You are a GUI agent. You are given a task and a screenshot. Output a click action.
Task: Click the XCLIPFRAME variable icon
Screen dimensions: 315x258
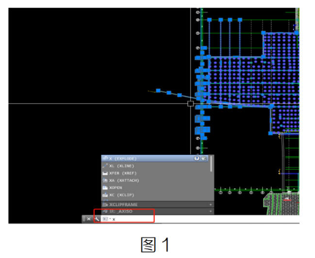pyautogui.click(x=105, y=205)
